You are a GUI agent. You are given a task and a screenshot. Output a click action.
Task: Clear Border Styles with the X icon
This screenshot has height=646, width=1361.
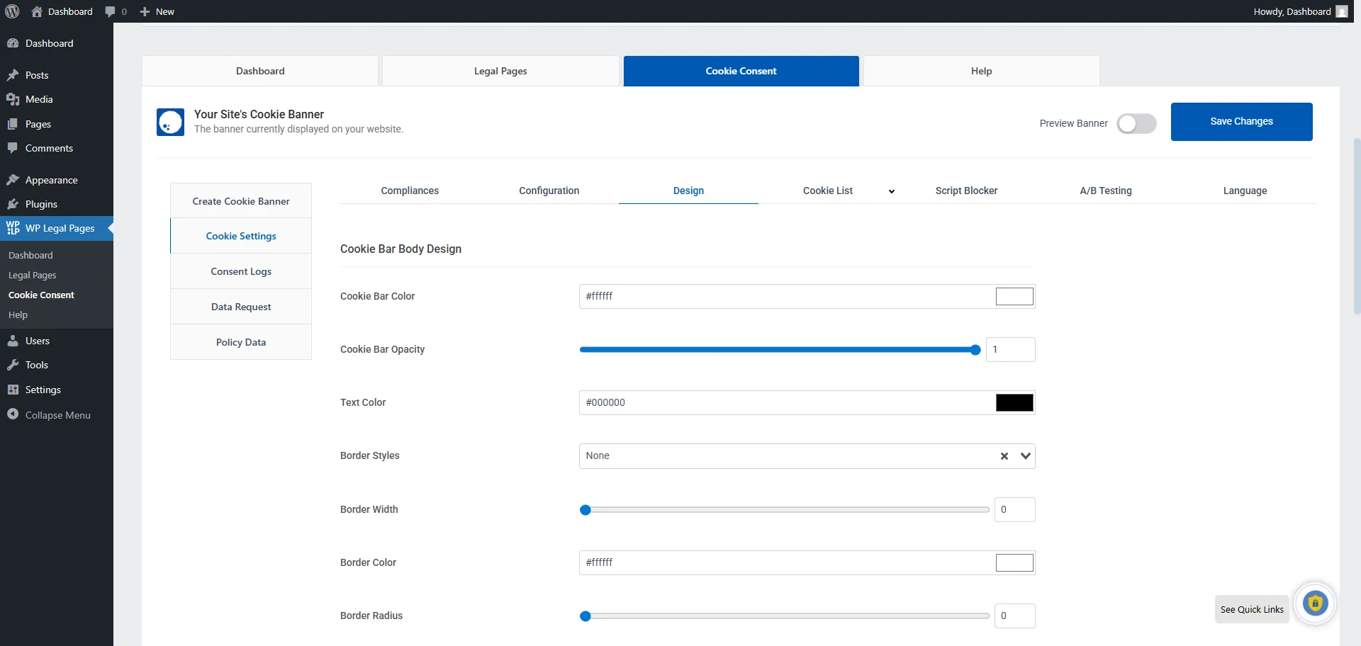point(1004,455)
